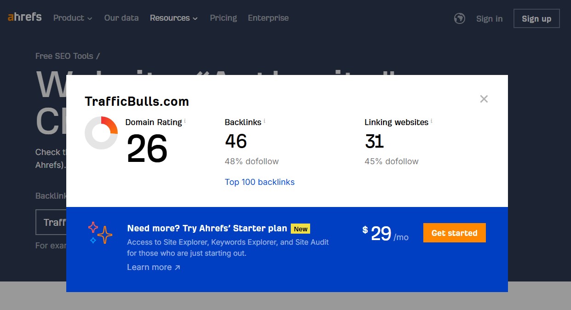Open the language globe icon
The image size is (571, 310).
459,18
